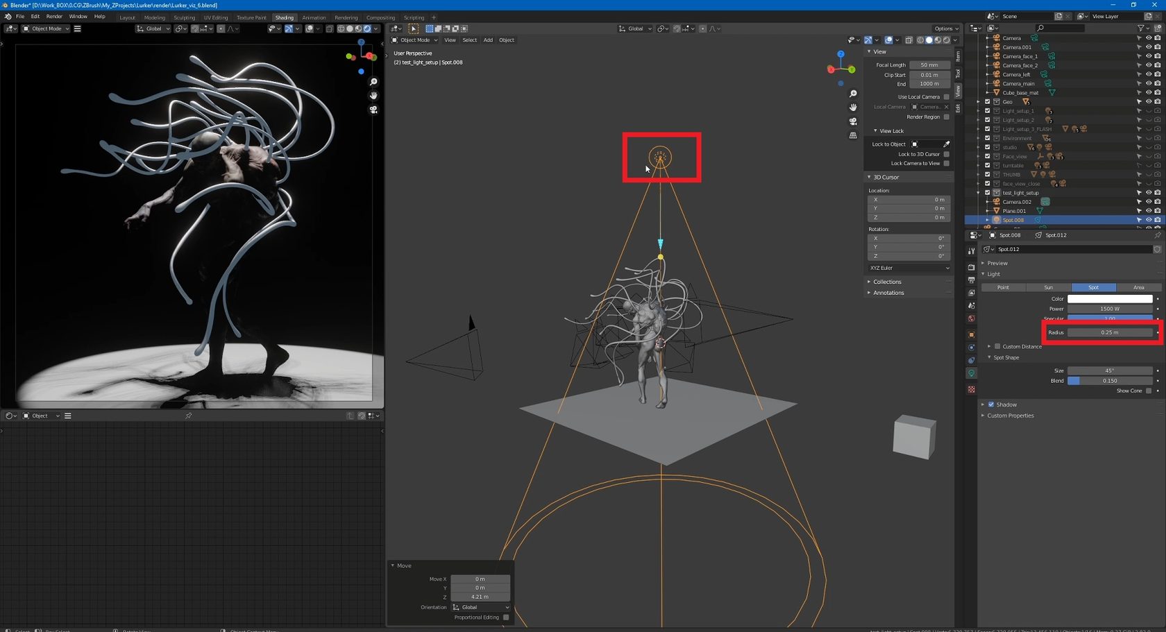Select the tweak cursor tool icon
The height and width of the screenshot is (632, 1166).
pyautogui.click(x=414, y=28)
